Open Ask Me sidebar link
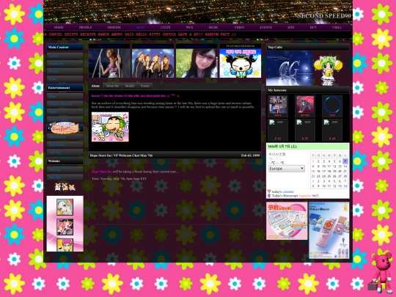Viewport: 396px width, 297px height. [x=65, y=153]
